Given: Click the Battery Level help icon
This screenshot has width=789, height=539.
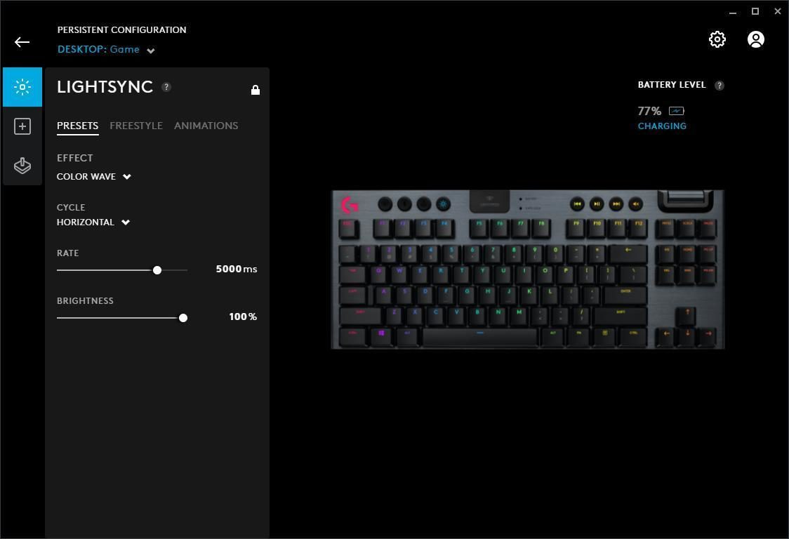Looking at the screenshot, I should click(720, 85).
